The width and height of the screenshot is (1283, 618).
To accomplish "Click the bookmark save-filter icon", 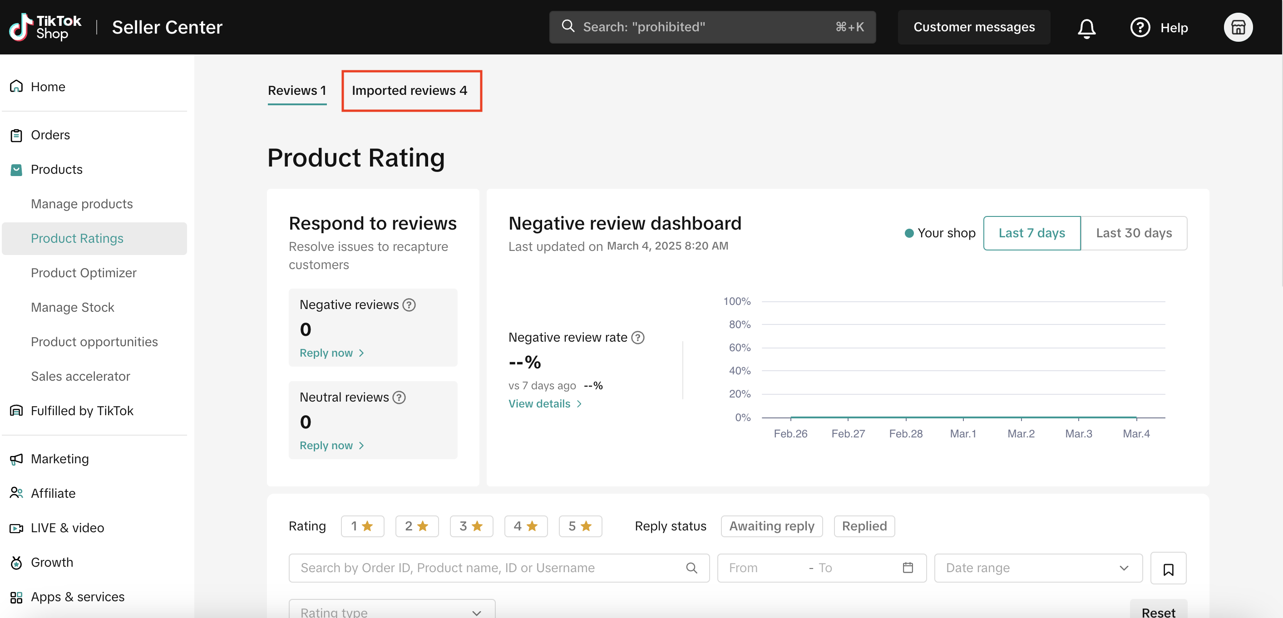I will click(x=1168, y=569).
